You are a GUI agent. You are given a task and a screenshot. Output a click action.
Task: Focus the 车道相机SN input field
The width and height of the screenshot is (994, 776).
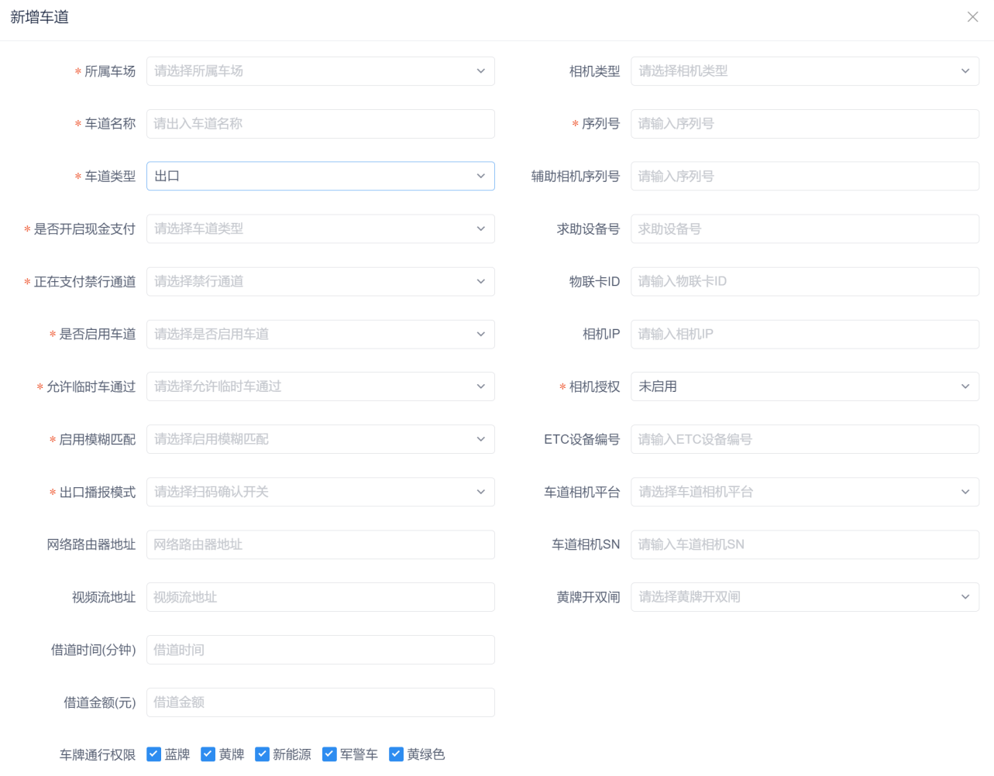[805, 544]
